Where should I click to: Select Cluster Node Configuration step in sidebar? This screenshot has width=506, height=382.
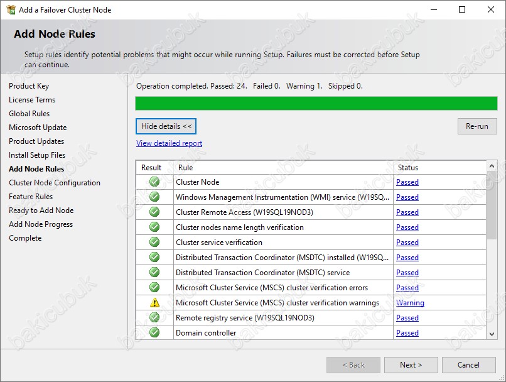(x=55, y=183)
